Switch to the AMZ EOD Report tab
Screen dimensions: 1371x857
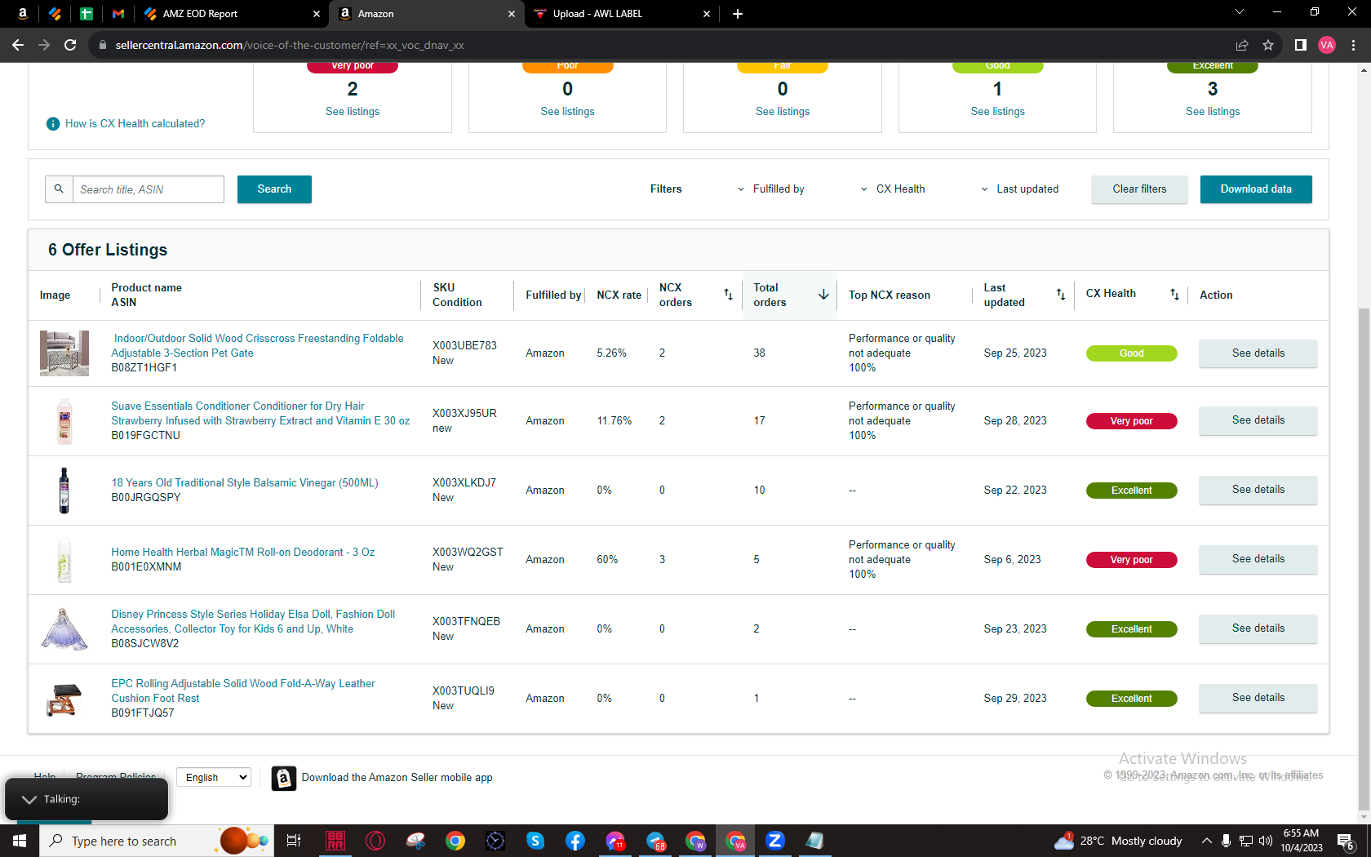233,14
